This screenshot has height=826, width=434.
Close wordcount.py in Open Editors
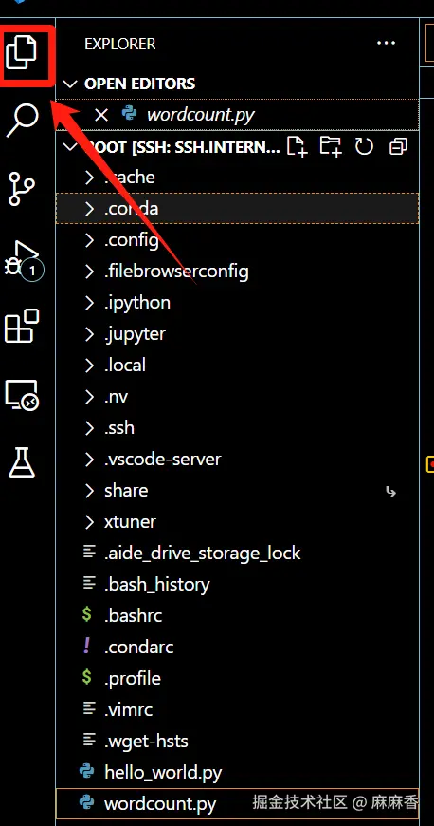(101, 115)
